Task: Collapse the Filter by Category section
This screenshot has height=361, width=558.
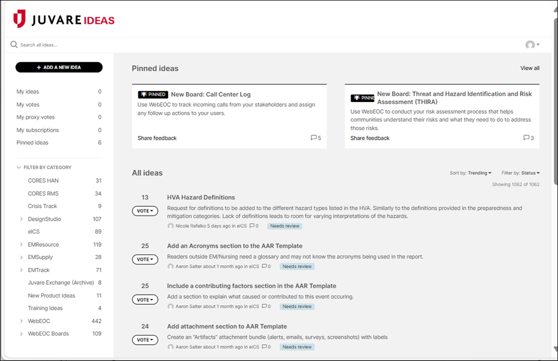Action: [18, 167]
